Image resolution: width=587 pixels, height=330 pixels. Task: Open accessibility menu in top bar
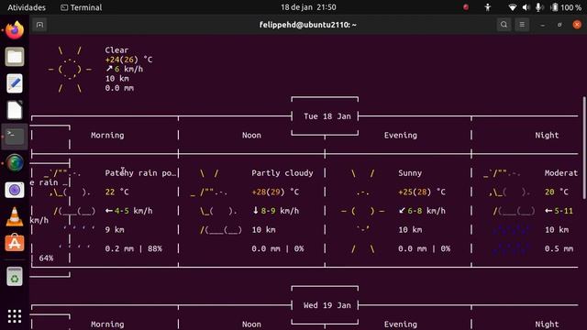pos(487,7)
